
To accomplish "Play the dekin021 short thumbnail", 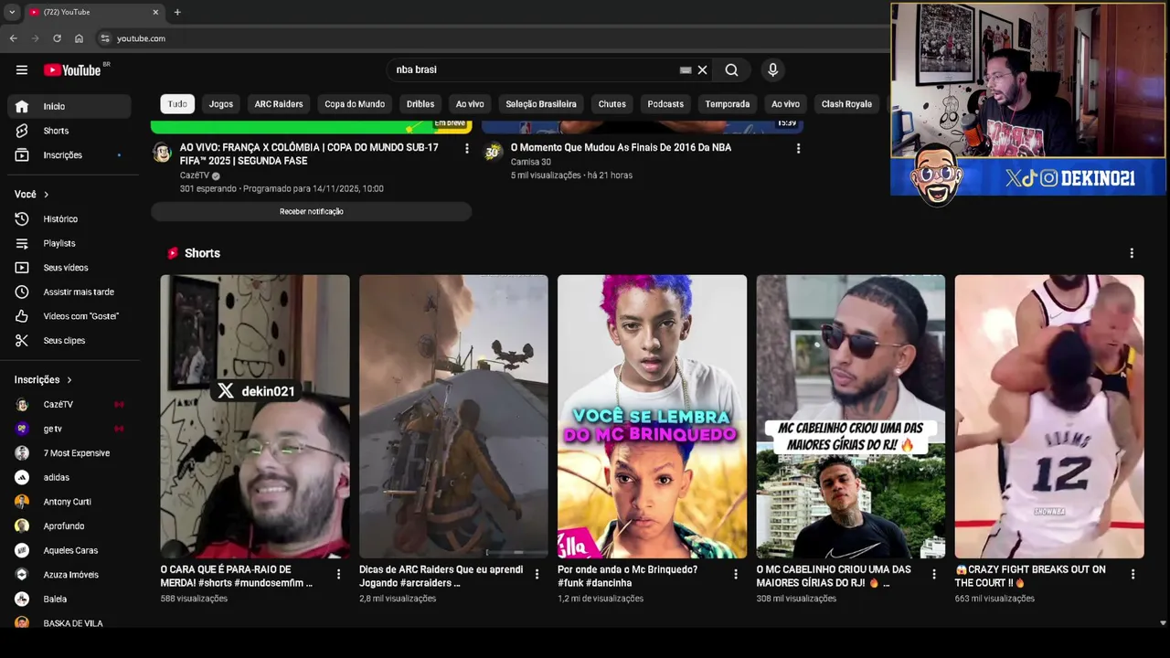I will click(255, 417).
